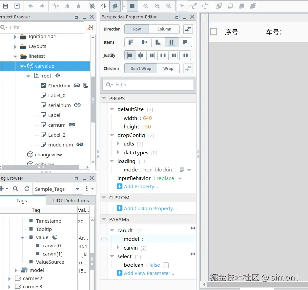Image resolution: width=308 pixels, height=290 pixels.
Task: Expand the Layouts folder
Action: click(15, 47)
